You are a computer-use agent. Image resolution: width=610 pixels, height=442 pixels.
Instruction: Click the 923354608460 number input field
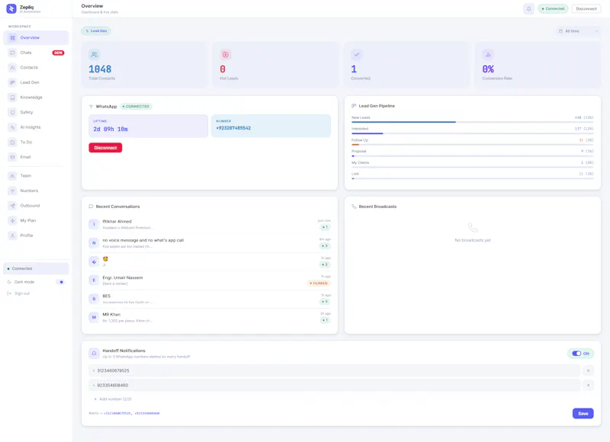point(335,386)
